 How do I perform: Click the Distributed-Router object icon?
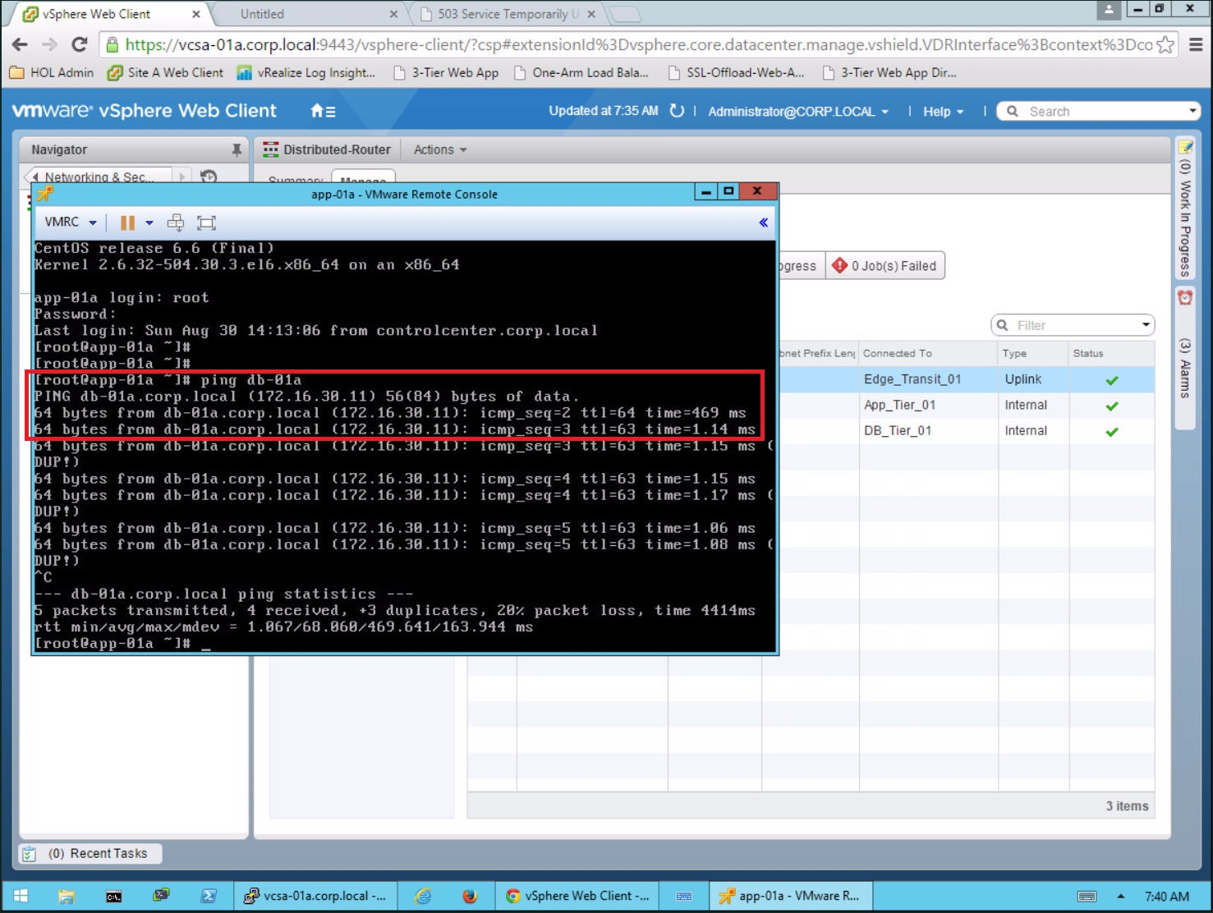270,149
